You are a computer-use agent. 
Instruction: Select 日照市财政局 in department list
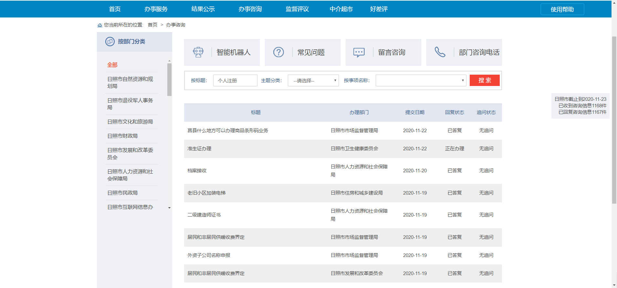coord(122,136)
